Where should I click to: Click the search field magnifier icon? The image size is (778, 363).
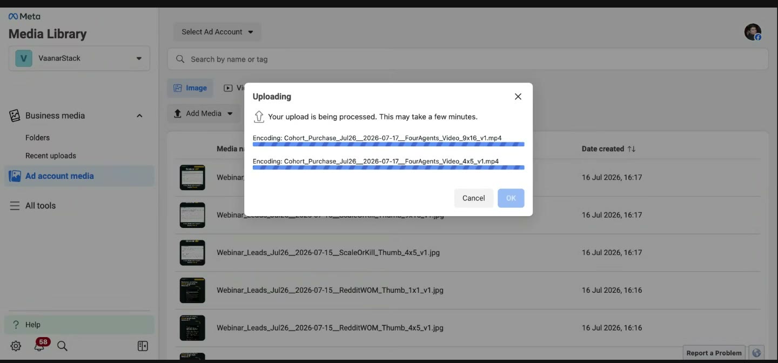tap(180, 59)
